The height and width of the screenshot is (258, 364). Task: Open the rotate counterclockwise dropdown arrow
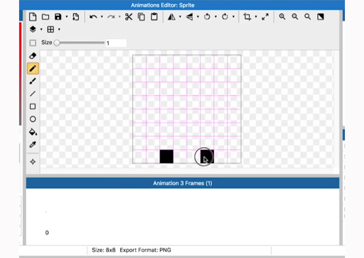(x=216, y=17)
